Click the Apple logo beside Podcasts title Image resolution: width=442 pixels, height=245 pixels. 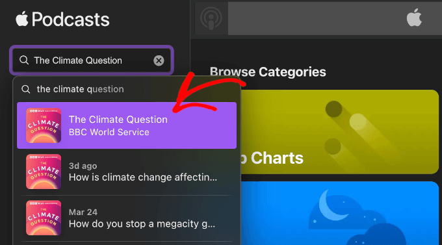click(x=21, y=19)
